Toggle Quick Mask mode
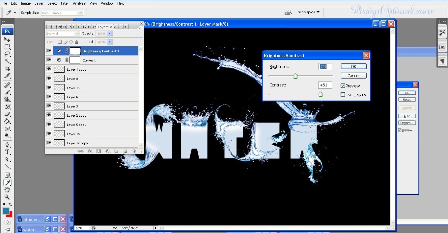Viewport: 448px width, 233px height. click(x=7, y=222)
